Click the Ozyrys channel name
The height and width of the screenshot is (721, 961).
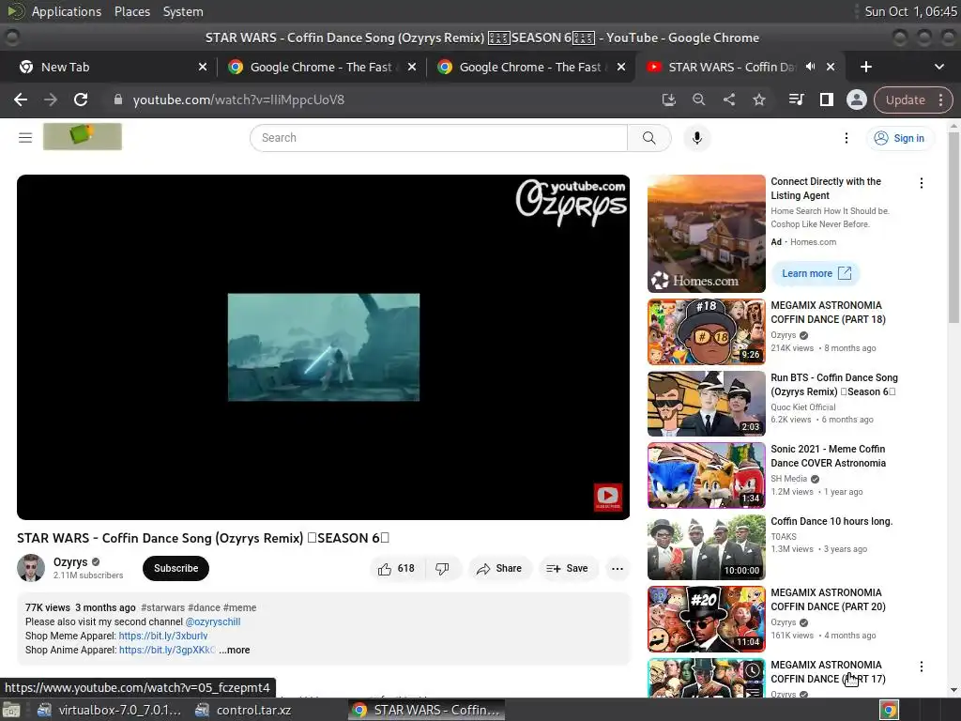point(70,562)
